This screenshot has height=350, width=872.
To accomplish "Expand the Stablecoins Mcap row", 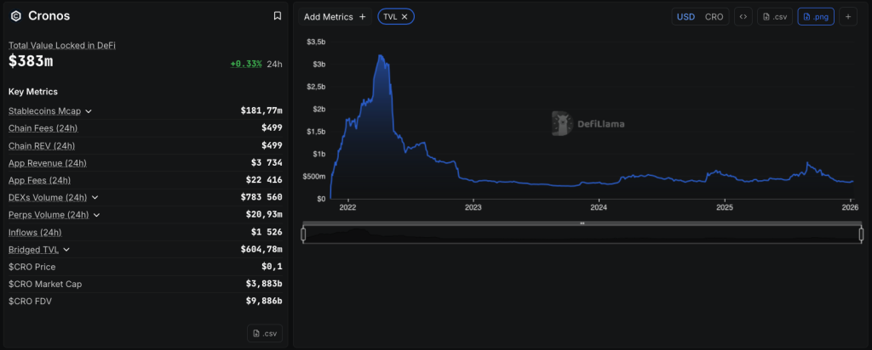I will 89,111.
